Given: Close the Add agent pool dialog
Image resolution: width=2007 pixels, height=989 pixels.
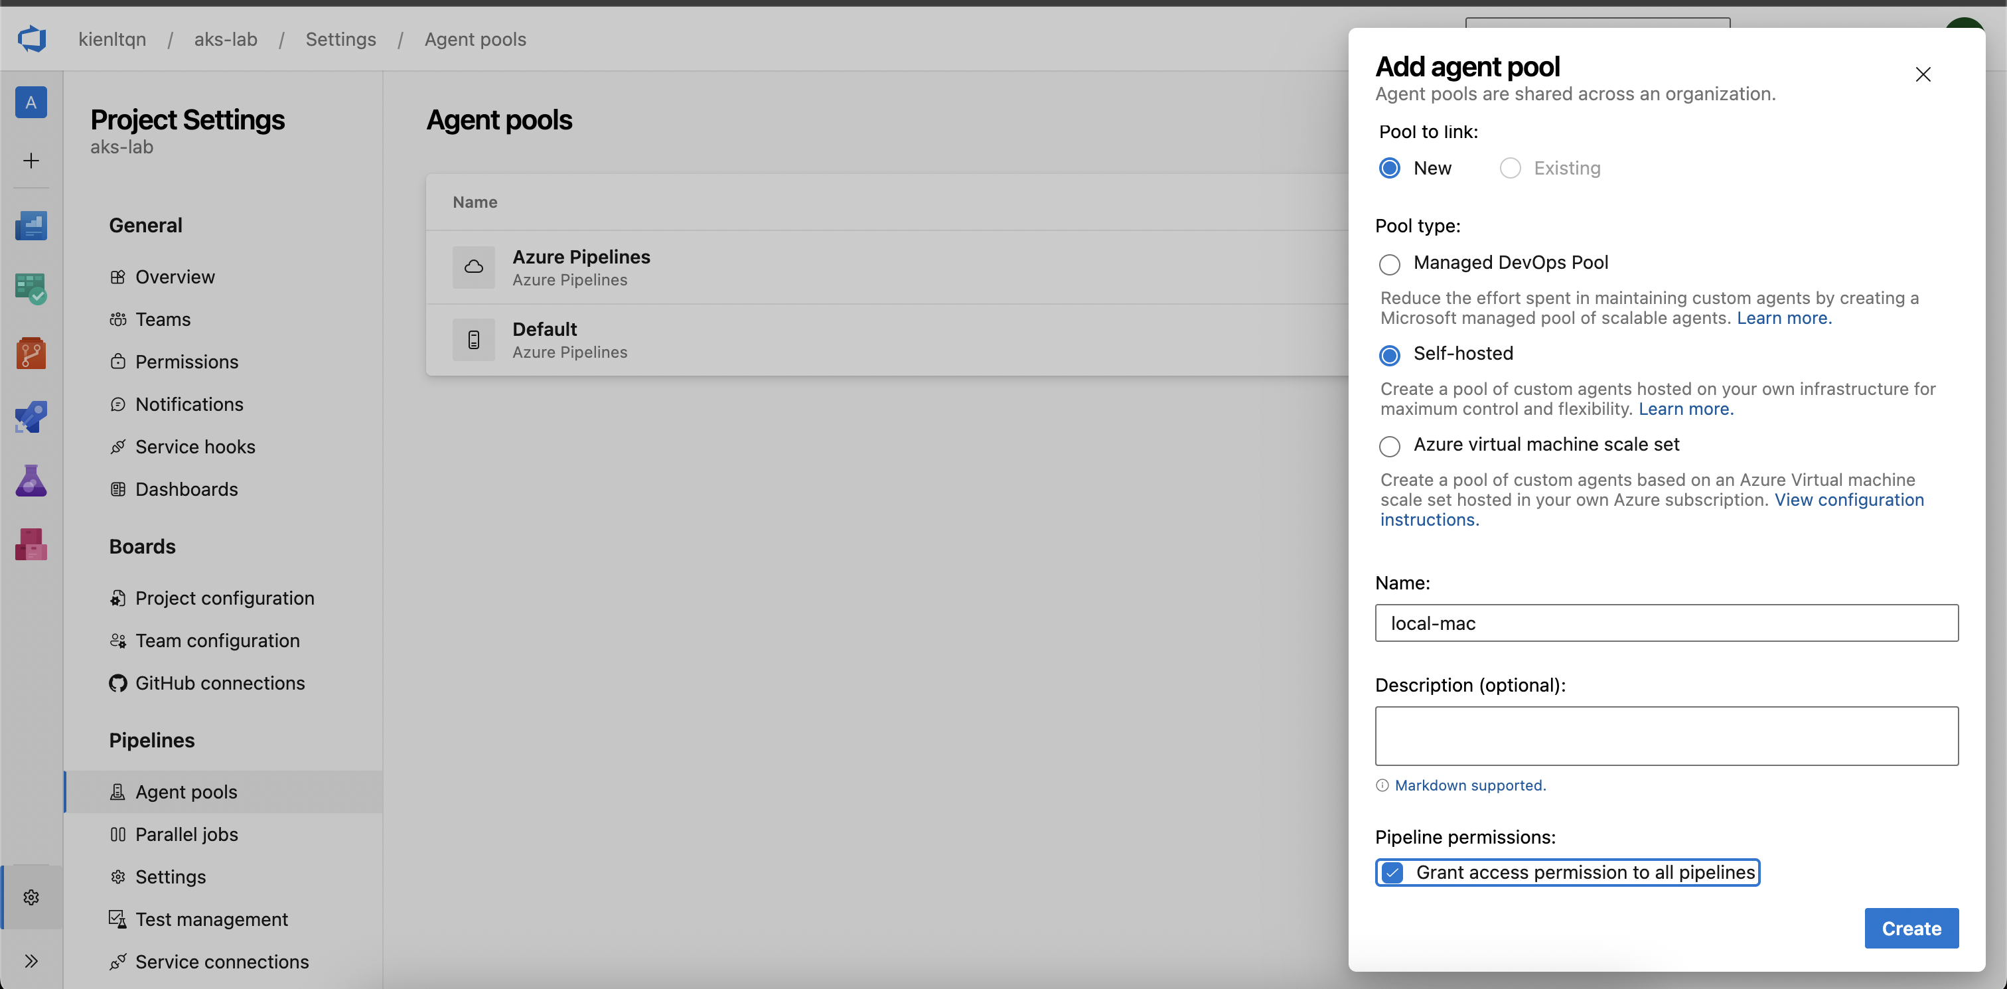Looking at the screenshot, I should (x=1923, y=74).
